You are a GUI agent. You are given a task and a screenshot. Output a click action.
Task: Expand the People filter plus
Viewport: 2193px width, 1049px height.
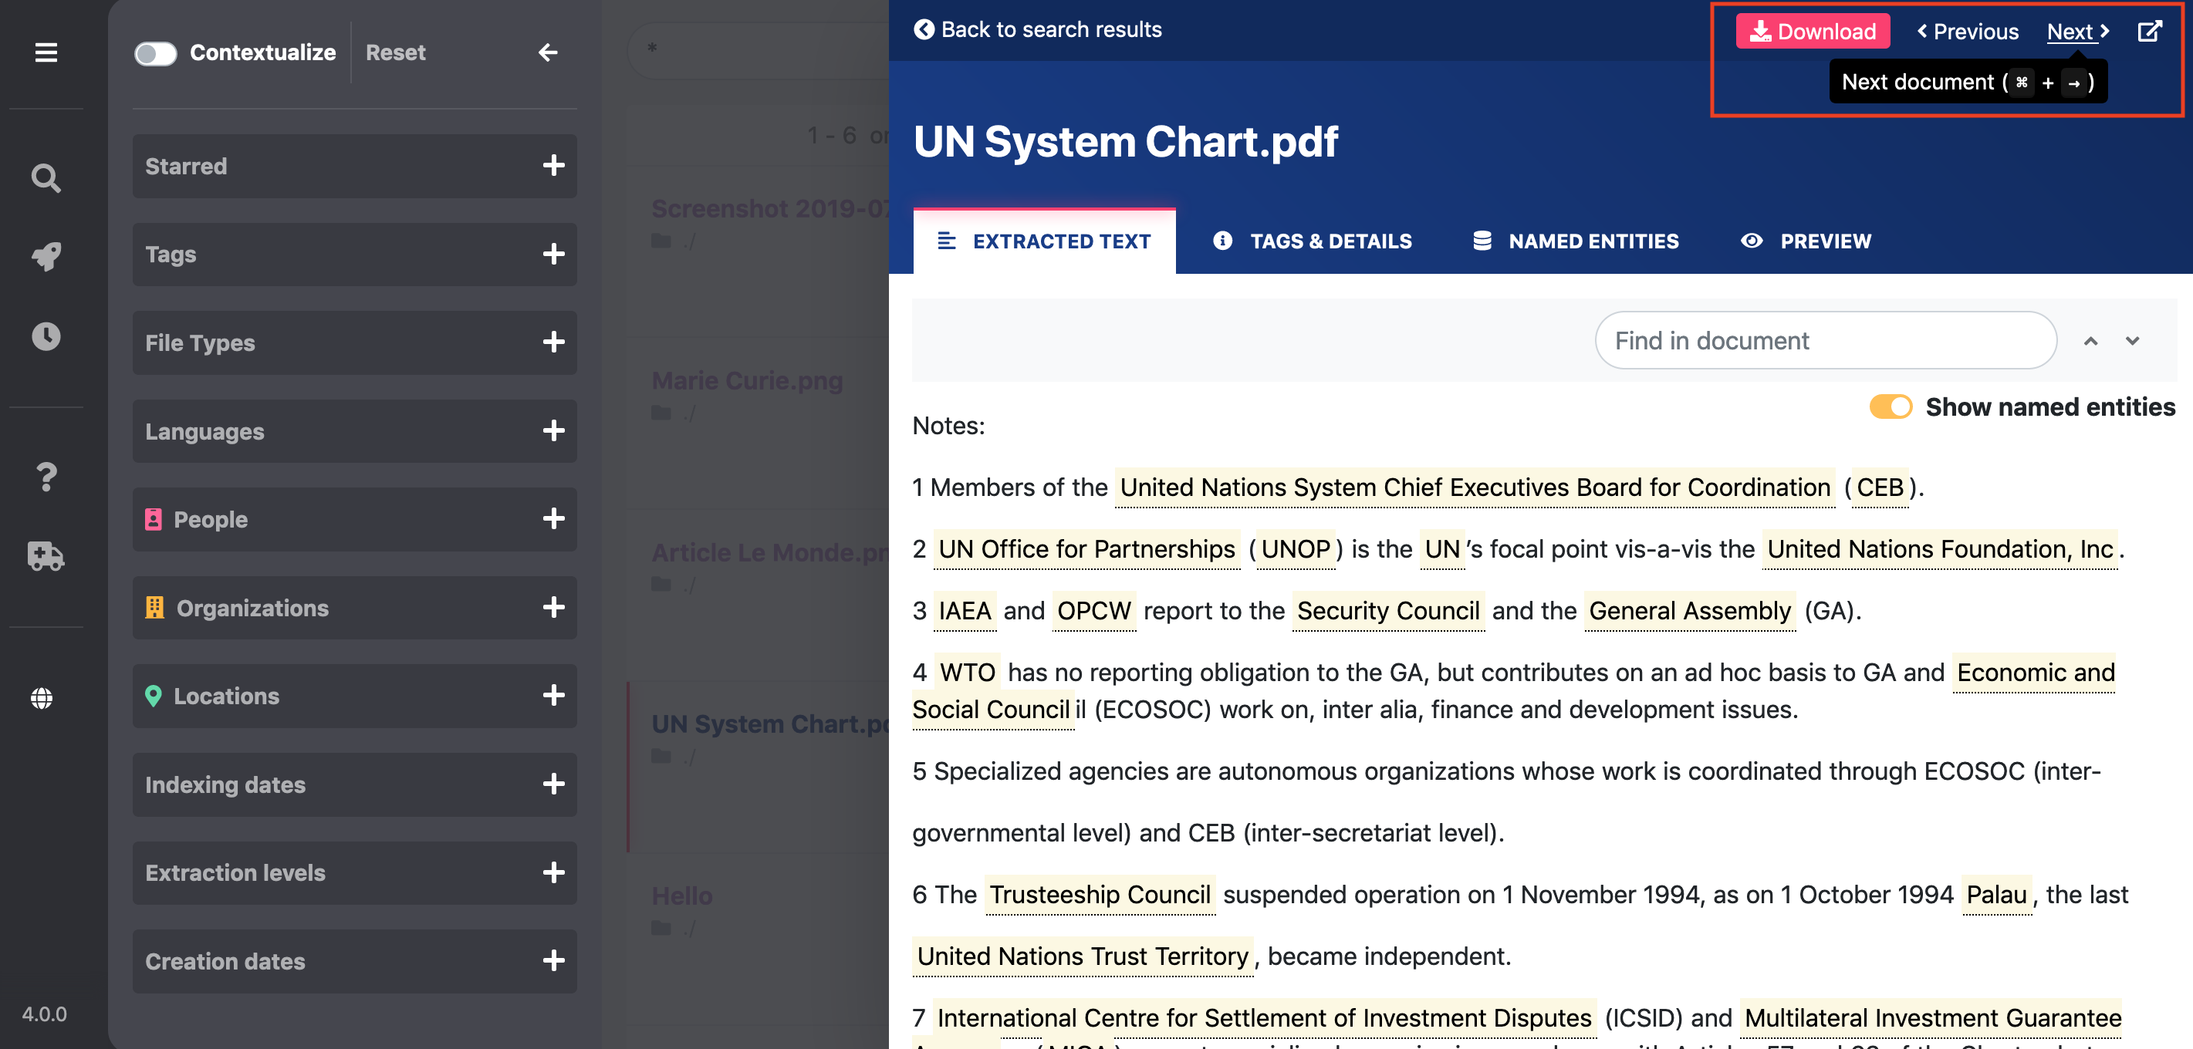click(x=553, y=519)
